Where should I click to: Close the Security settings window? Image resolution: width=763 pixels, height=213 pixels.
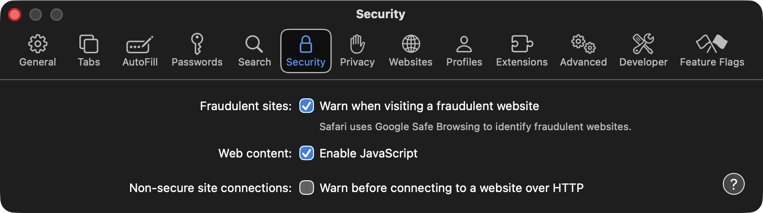click(x=15, y=15)
